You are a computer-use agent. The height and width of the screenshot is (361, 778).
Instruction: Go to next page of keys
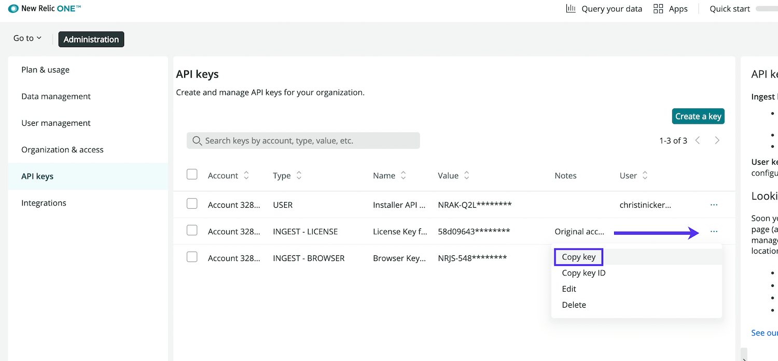pyautogui.click(x=717, y=140)
